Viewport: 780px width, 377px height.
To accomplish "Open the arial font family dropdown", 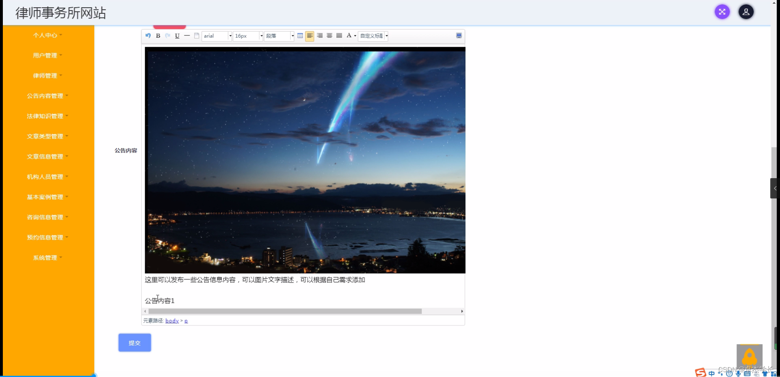I will pyautogui.click(x=217, y=36).
